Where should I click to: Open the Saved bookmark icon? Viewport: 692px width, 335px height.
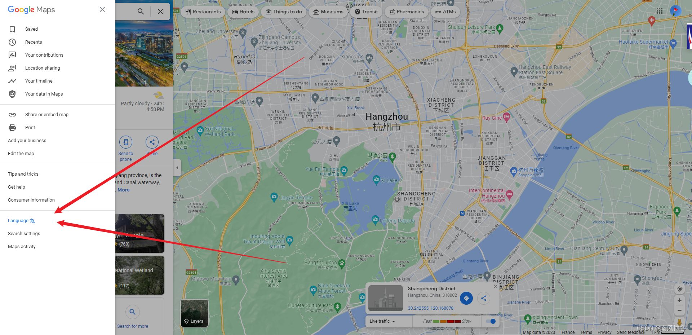[x=12, y=29]
